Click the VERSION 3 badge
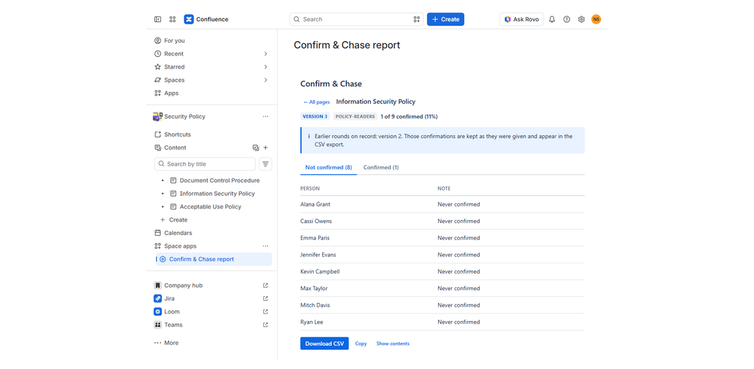Screen dimensions: 754x369 (x=315, y=117)
